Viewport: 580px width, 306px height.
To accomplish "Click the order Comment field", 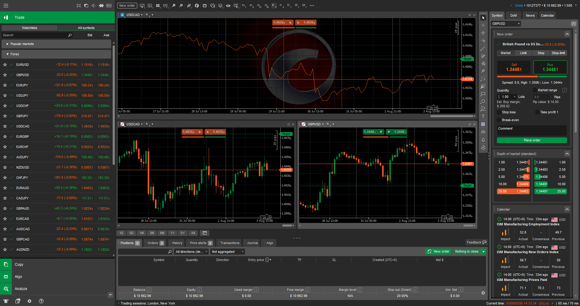I will (x=532, y=130).
